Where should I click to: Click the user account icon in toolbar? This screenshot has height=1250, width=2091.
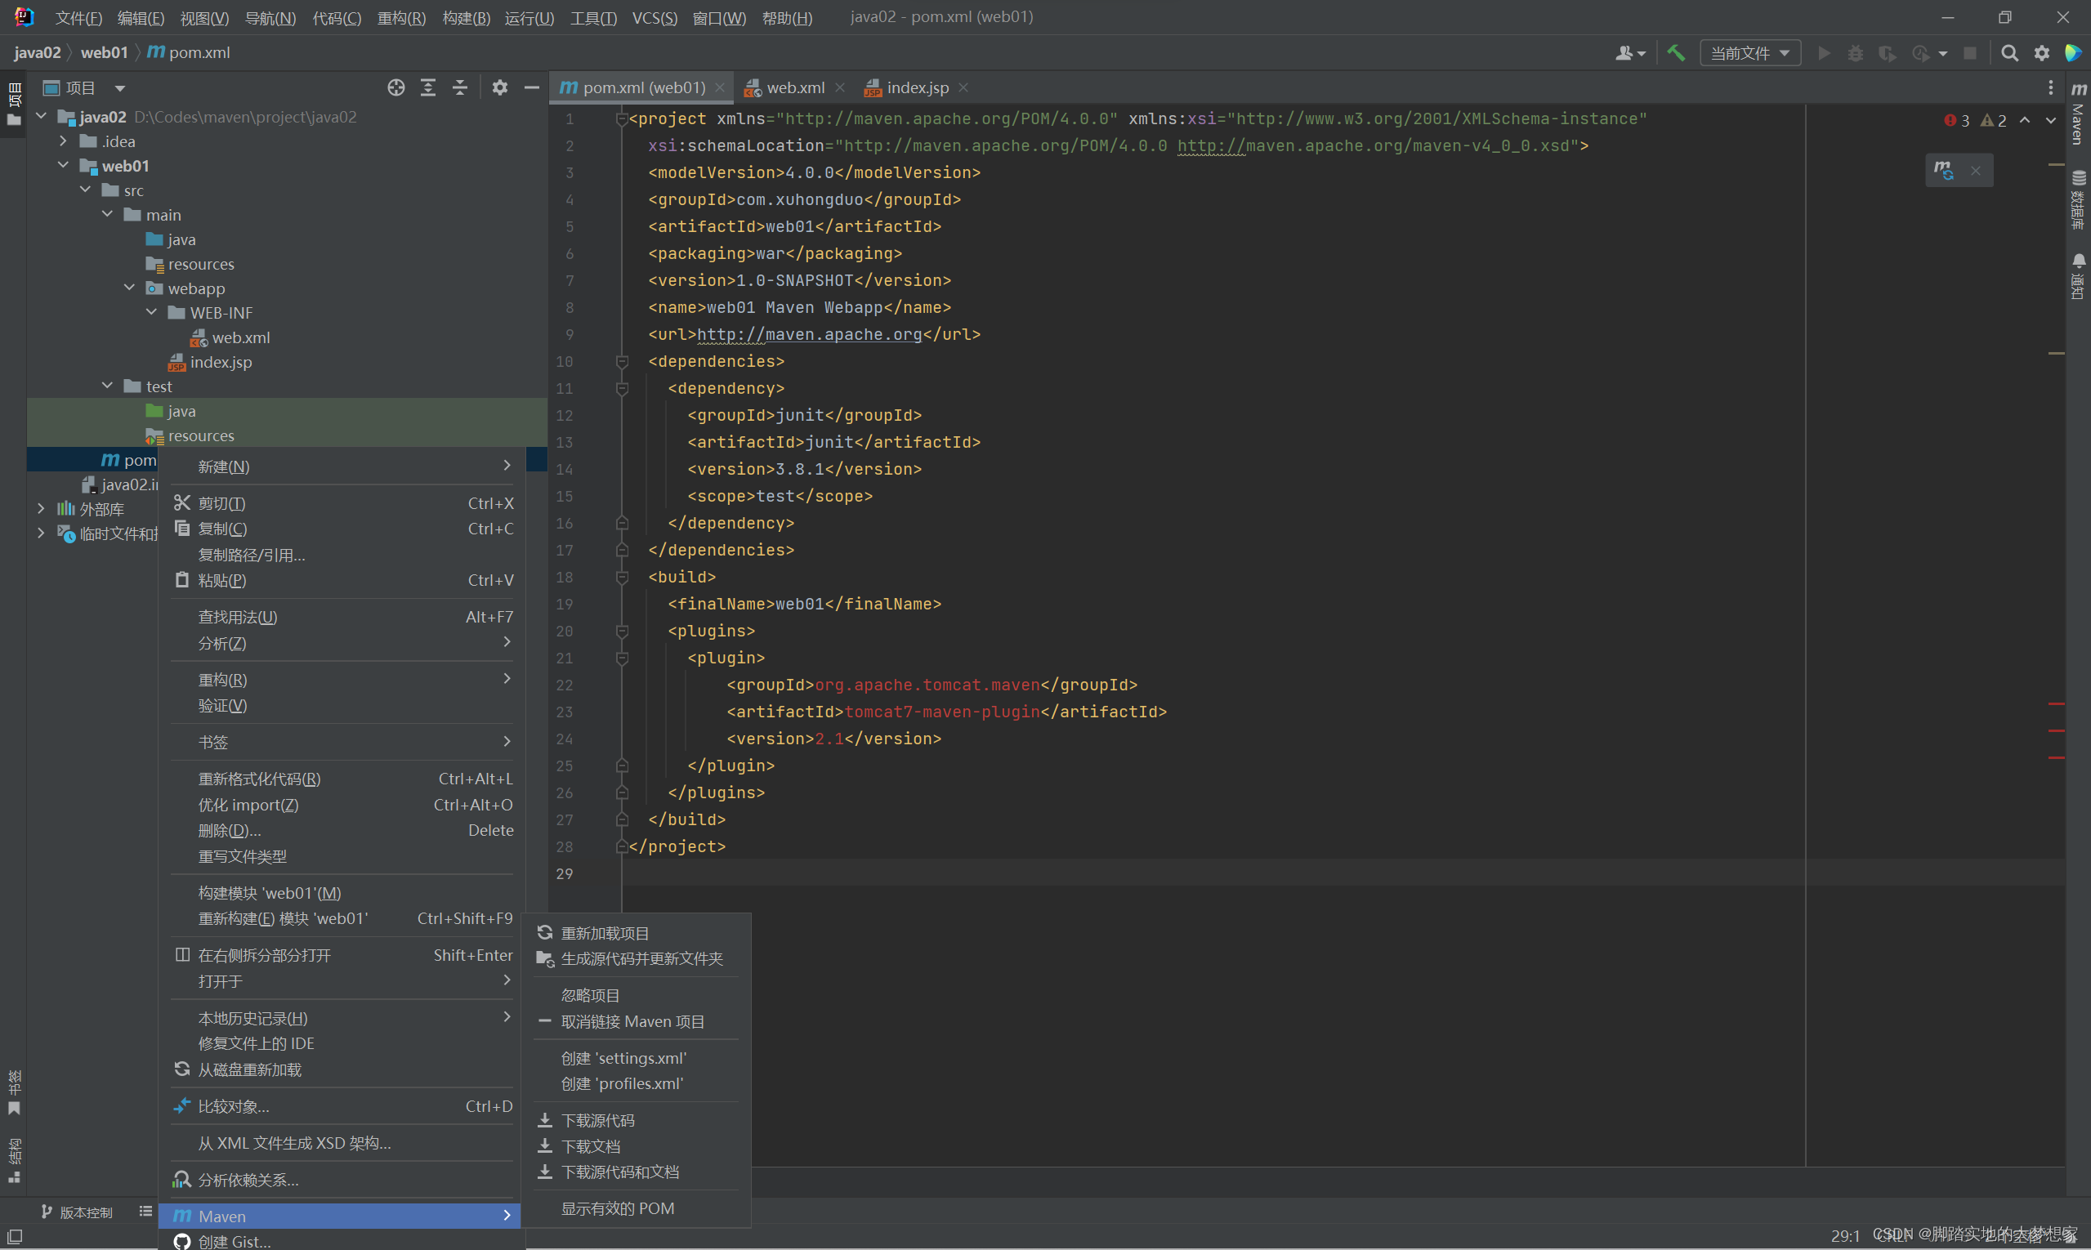[1629, 53]
